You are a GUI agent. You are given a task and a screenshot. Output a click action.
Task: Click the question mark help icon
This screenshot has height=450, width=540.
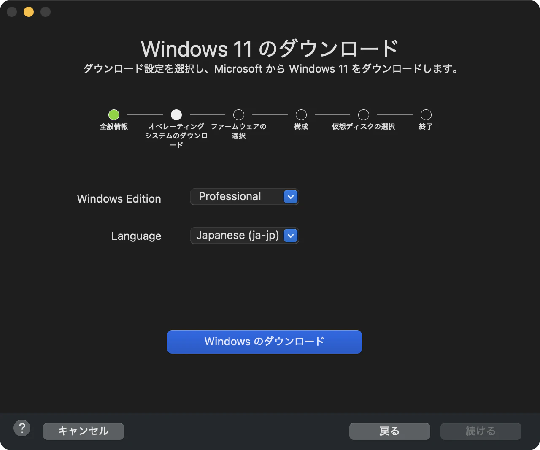(22, 428)
